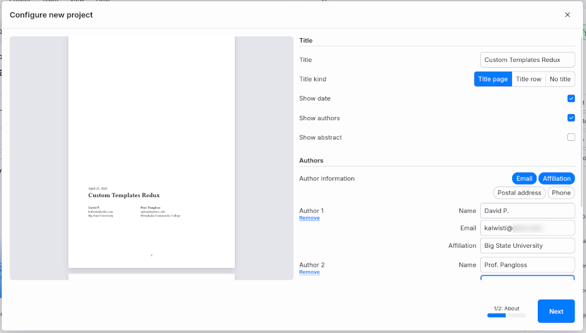Close the Configure new project dialog
Viewport: 586px width, 333px height.
(567, 14)
